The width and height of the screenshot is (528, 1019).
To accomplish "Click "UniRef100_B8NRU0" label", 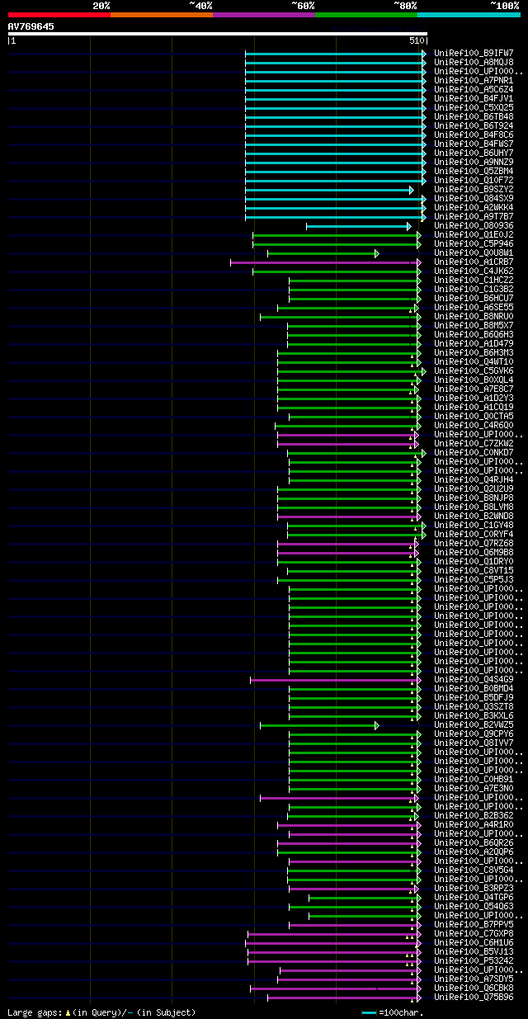I will 474,317.
